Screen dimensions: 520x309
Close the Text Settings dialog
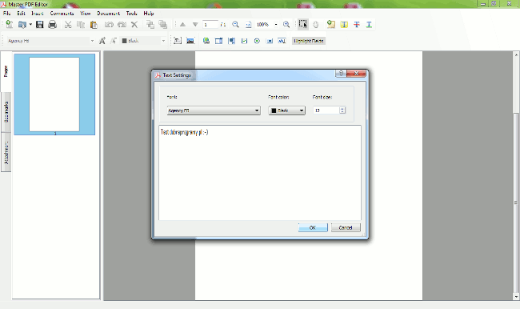(x=357, y=74)
